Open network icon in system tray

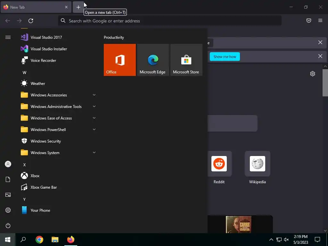coord(279,240)
